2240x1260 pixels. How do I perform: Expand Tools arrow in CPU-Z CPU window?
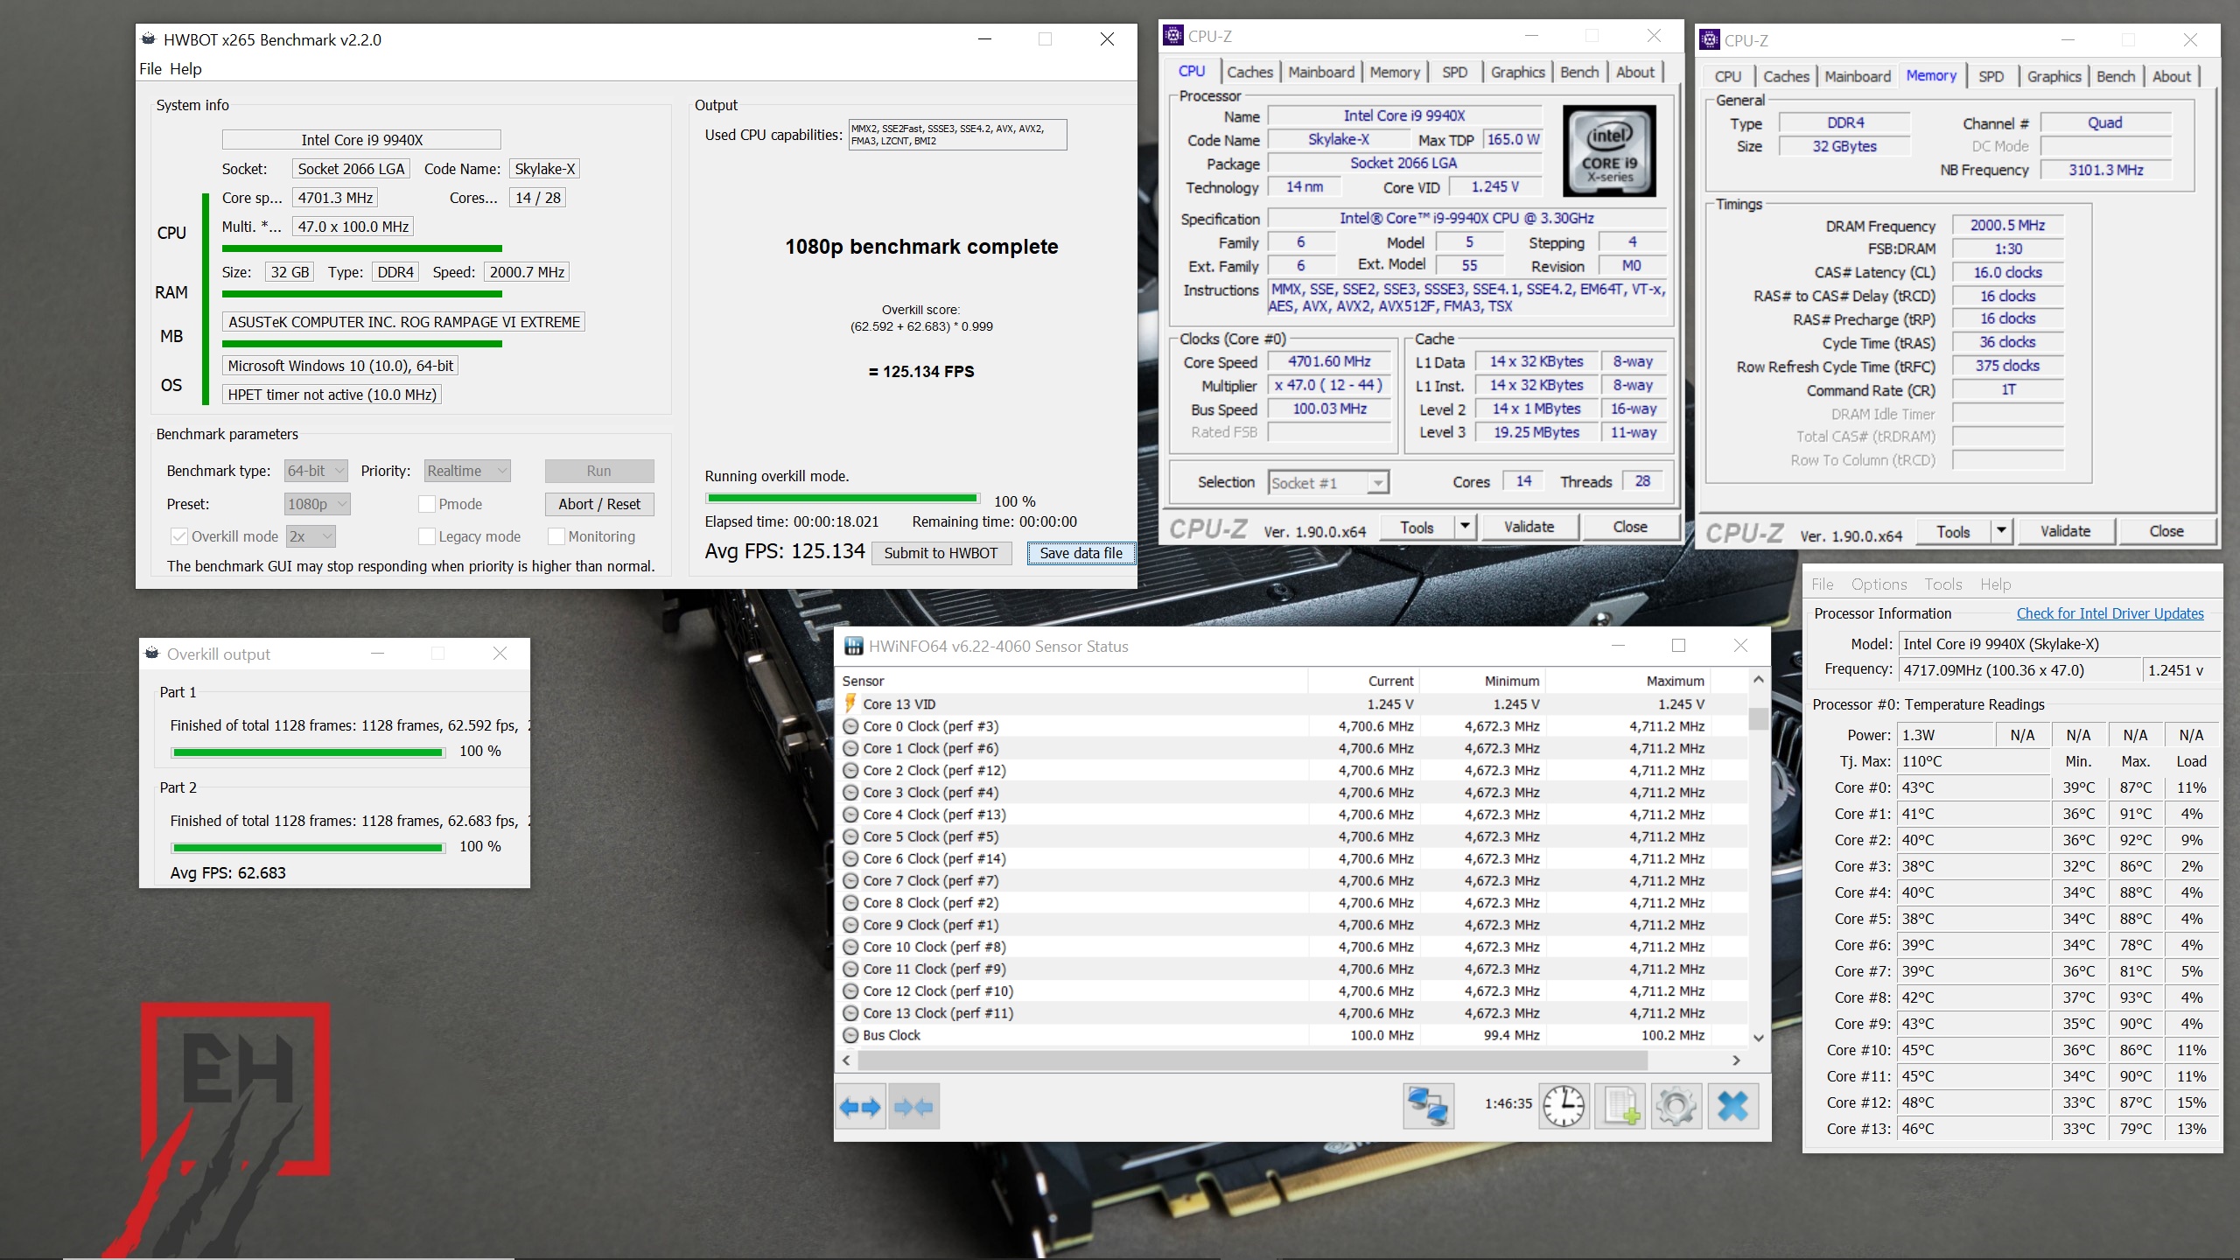1466,527
